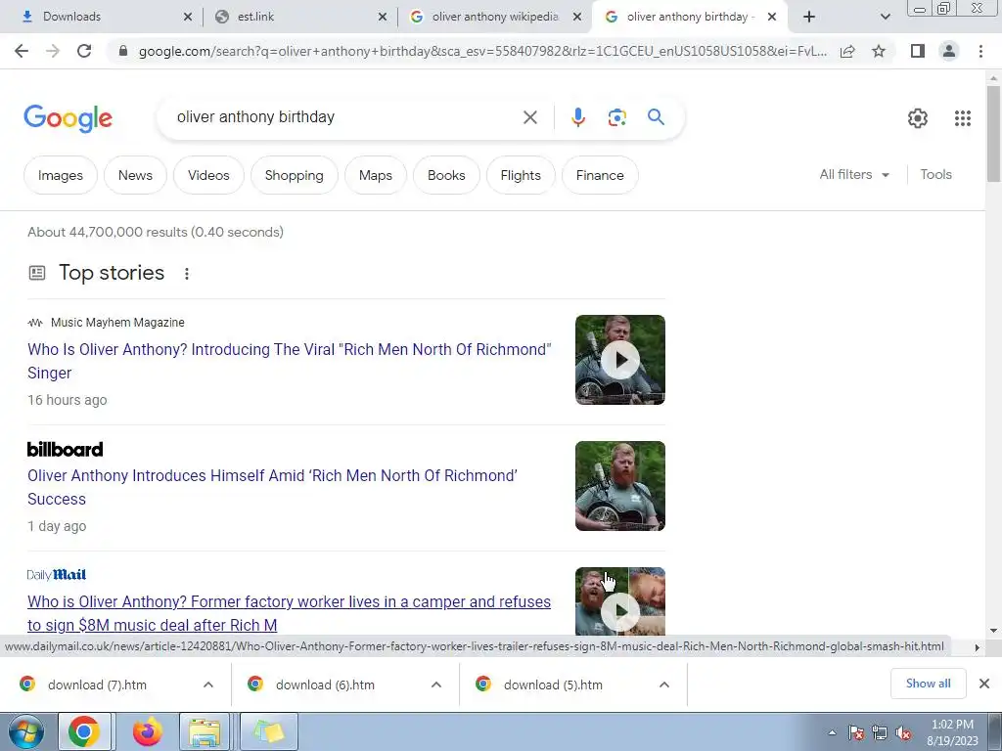
Task: Filter results by Books
Action: [446, 175]
